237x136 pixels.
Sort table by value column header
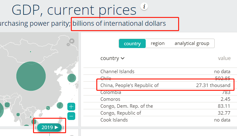tap(224, 58)
